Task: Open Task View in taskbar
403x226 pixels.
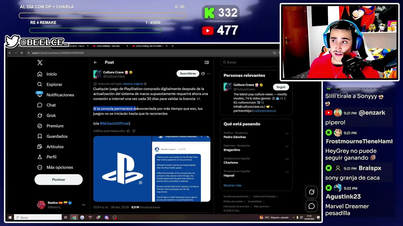Action: coord(65,217)
